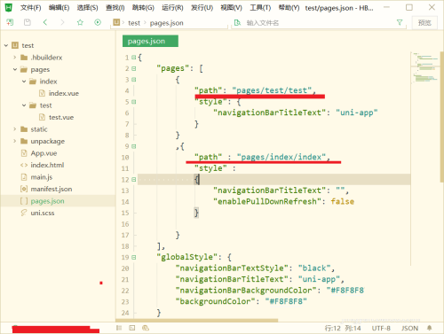Open the 文件(F) menu
Viewport: 444px width, 334px height.
point(30,8)
